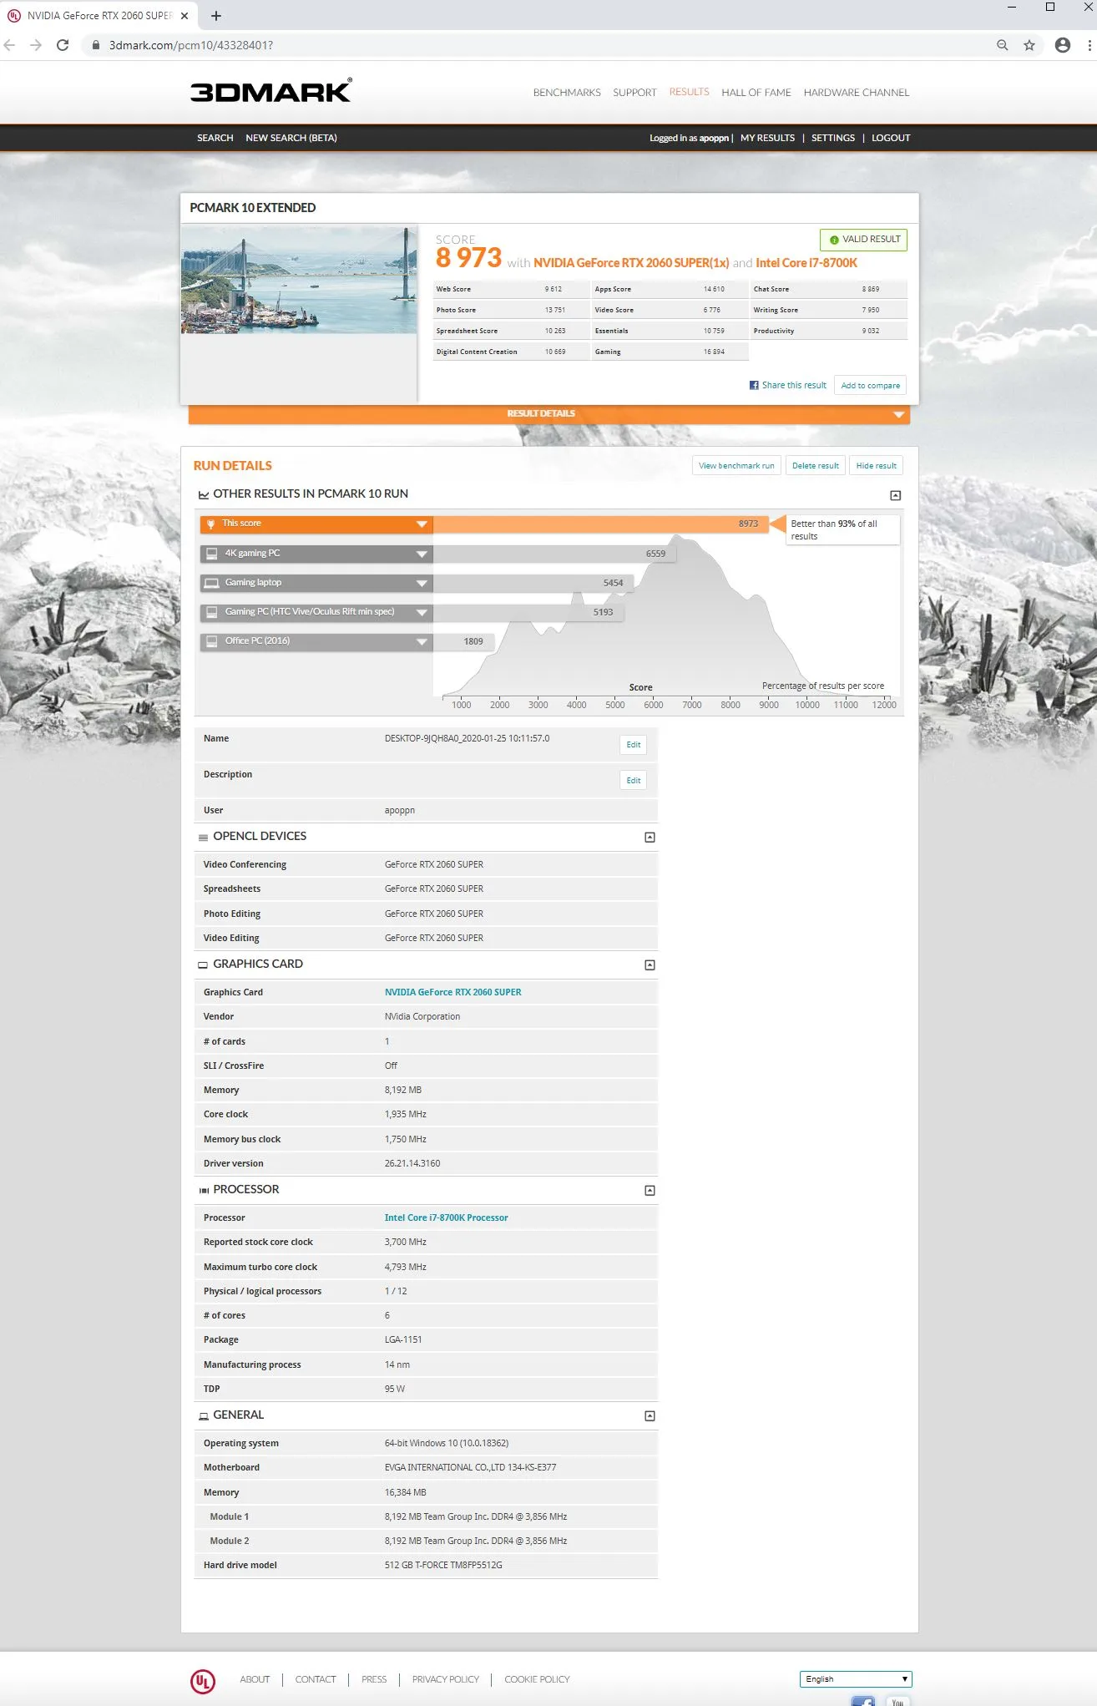Image resolution: width=1097 pixels, height=1706 pixels.
Task: Go to Search
Action: click(215, 138)
